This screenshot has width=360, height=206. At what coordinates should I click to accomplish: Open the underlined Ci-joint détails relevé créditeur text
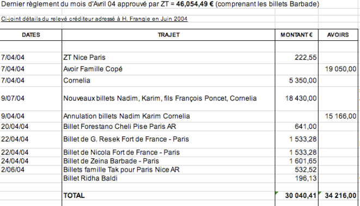pos(94,19)
